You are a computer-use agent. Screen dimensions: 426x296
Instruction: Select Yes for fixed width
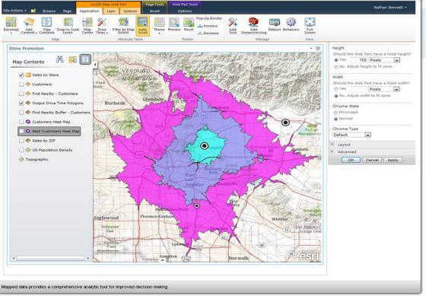click(x=336, y=89)
